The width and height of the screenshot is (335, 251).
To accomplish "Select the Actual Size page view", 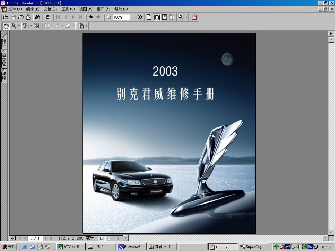I will (149, 17).
